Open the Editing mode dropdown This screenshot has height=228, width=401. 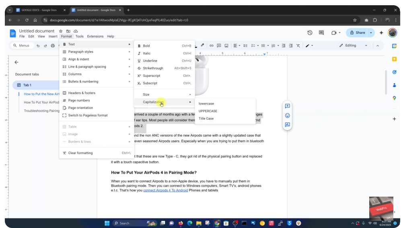pos(353,45)
